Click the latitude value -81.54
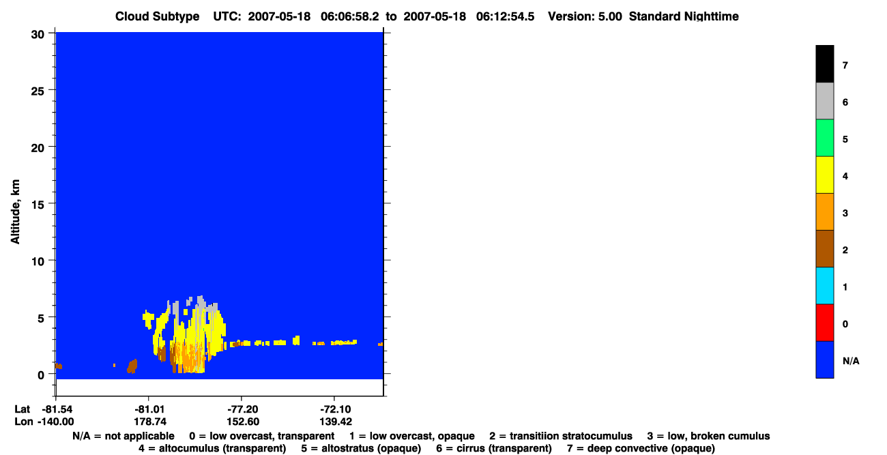887x455 pixels. click(x=56, y=409)
